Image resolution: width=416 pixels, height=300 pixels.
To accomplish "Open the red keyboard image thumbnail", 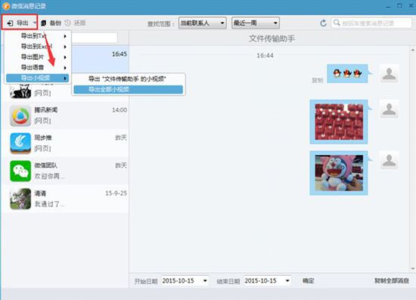I will (x=339, y=122).
